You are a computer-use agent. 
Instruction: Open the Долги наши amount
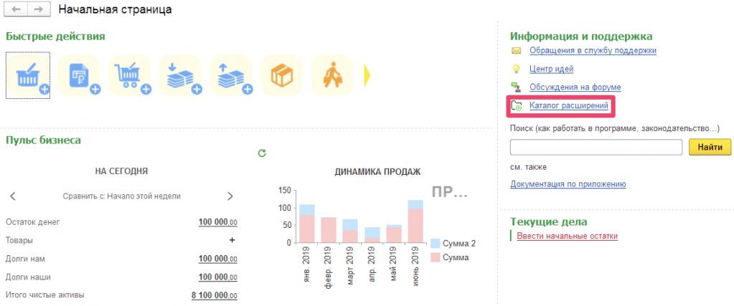click(217, 277)
